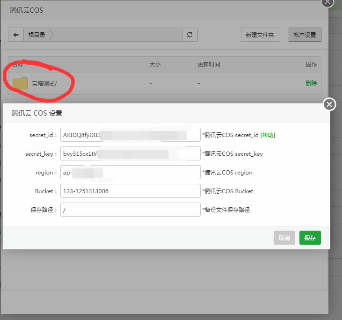Click into the region input field

(x=131, y=172)
